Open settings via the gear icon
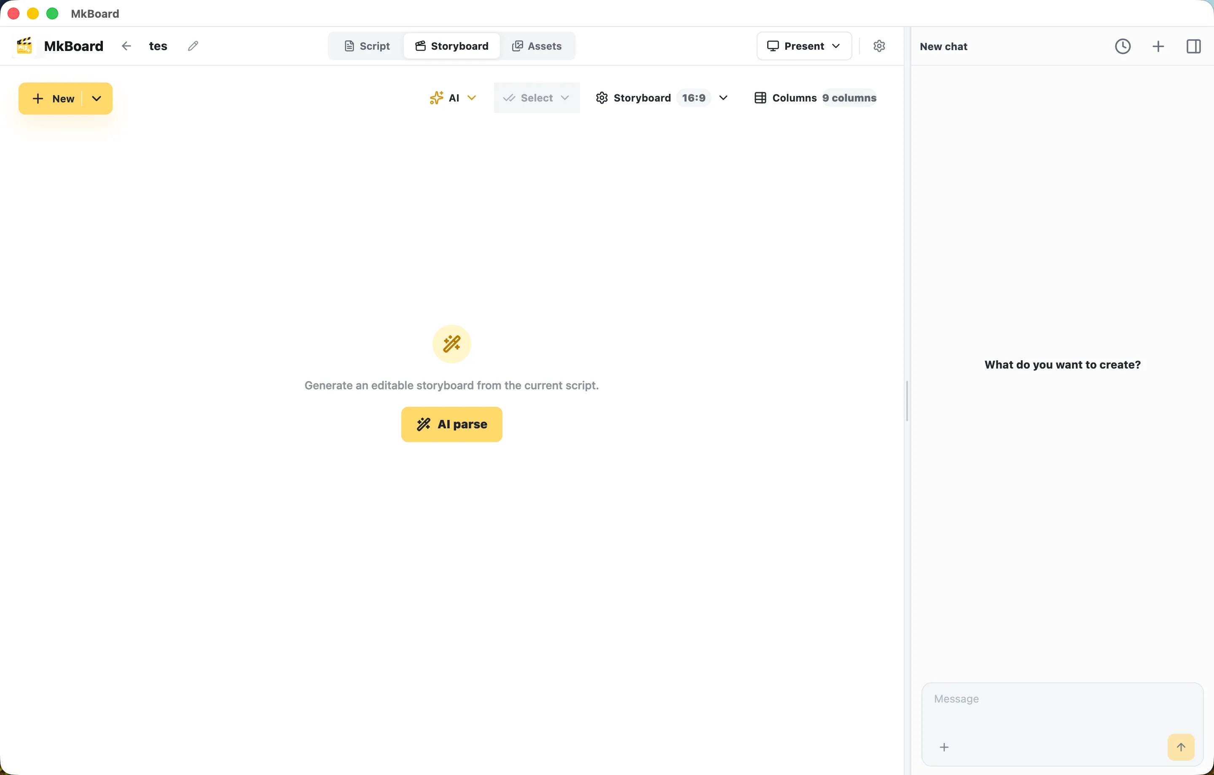 coord(879,46)
